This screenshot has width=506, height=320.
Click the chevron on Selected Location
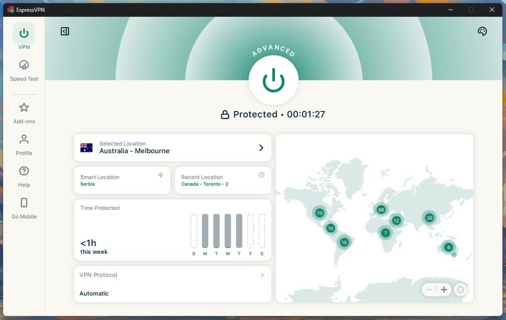point(261,148)
